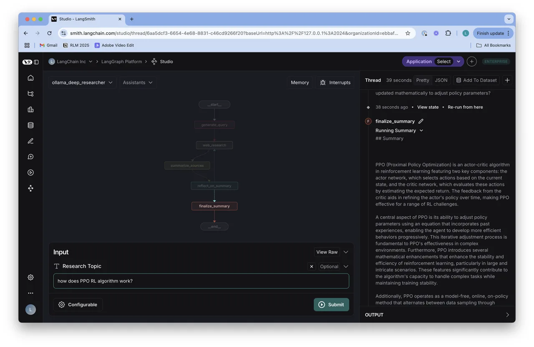Click the View state link

[428, 107]
